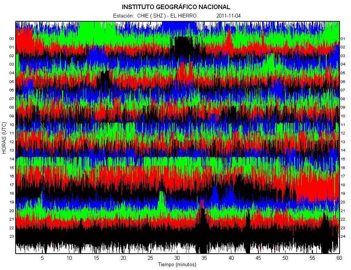This screenshot has height=270, width=351.
Task: Click the station name CHIE ( SHZ )
Action: (152, 16)
